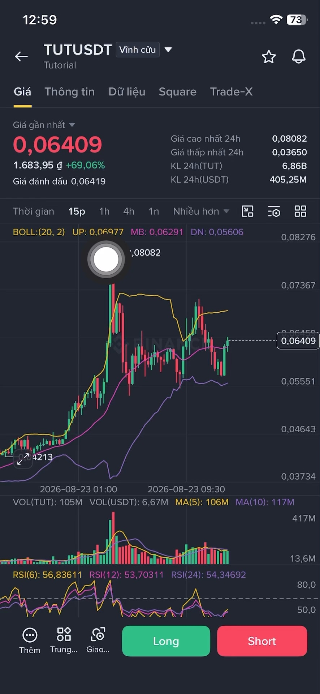Tap the 2026-08-23 09:30 time axis label
Screen dimensions: 320x694
(x=186, y=489)
